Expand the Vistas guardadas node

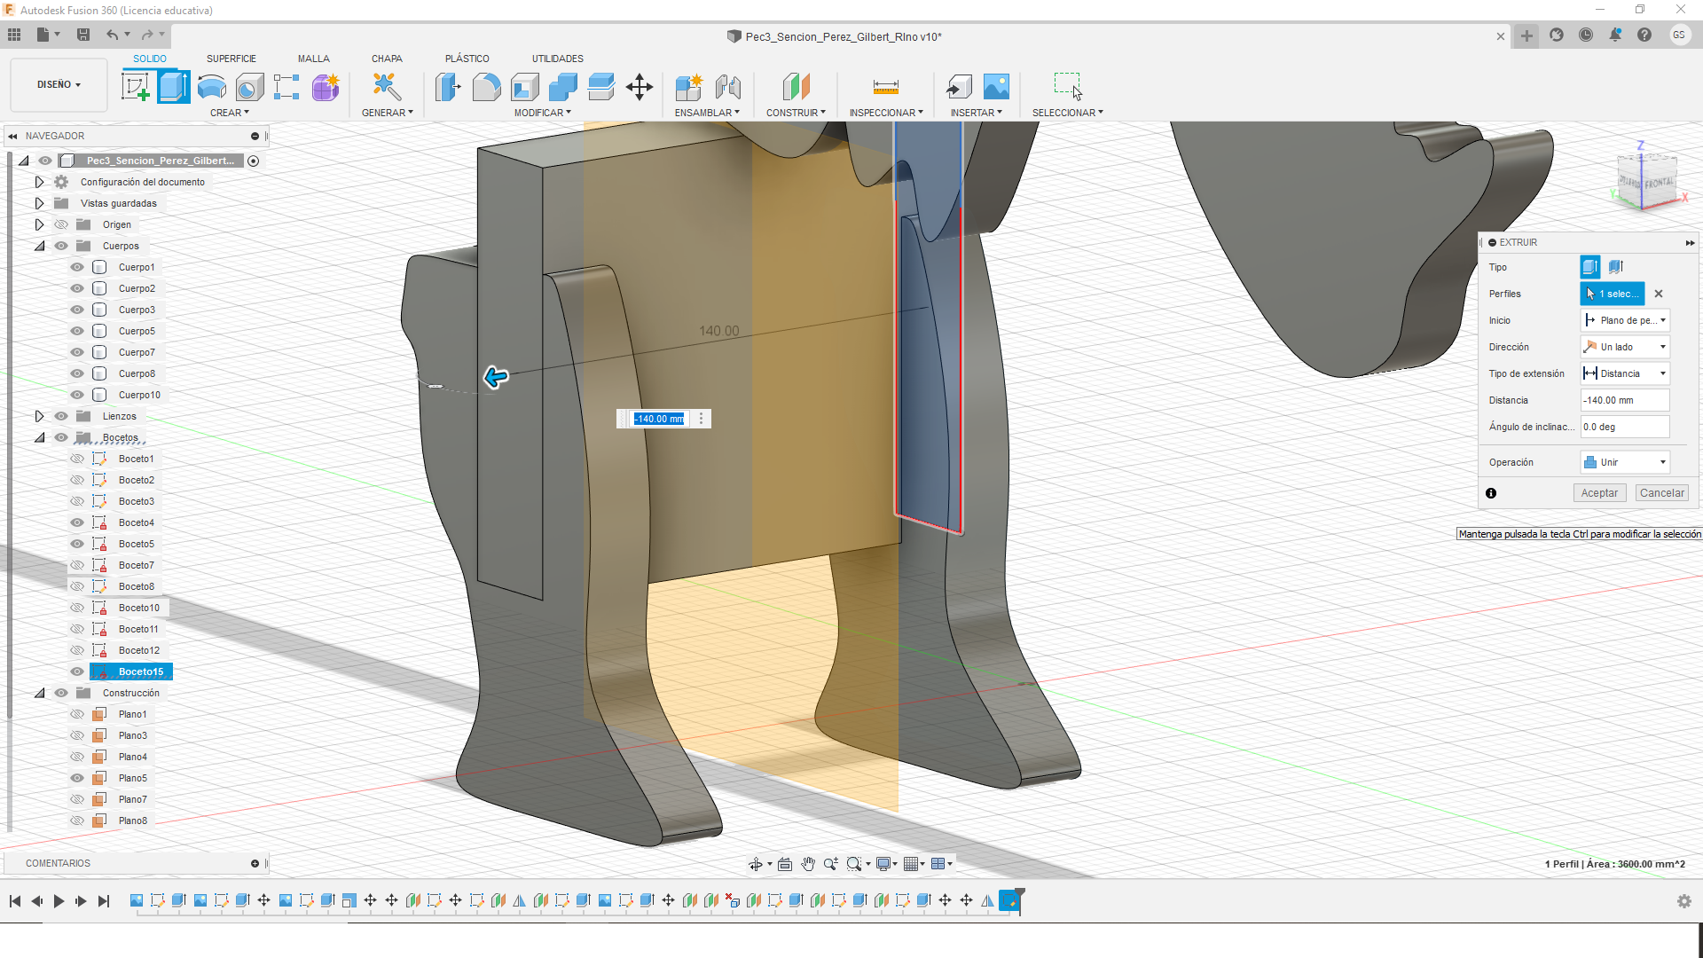click(39, 203)
